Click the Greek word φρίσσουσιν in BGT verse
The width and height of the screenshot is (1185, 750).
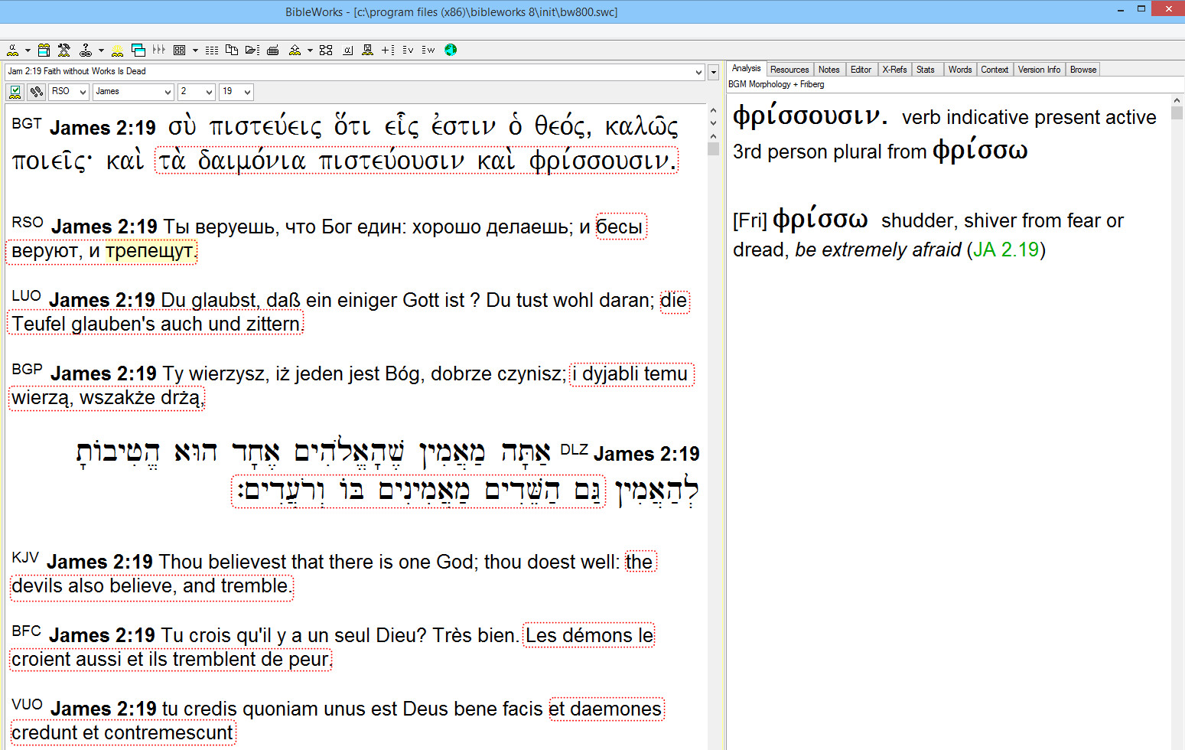604,161
